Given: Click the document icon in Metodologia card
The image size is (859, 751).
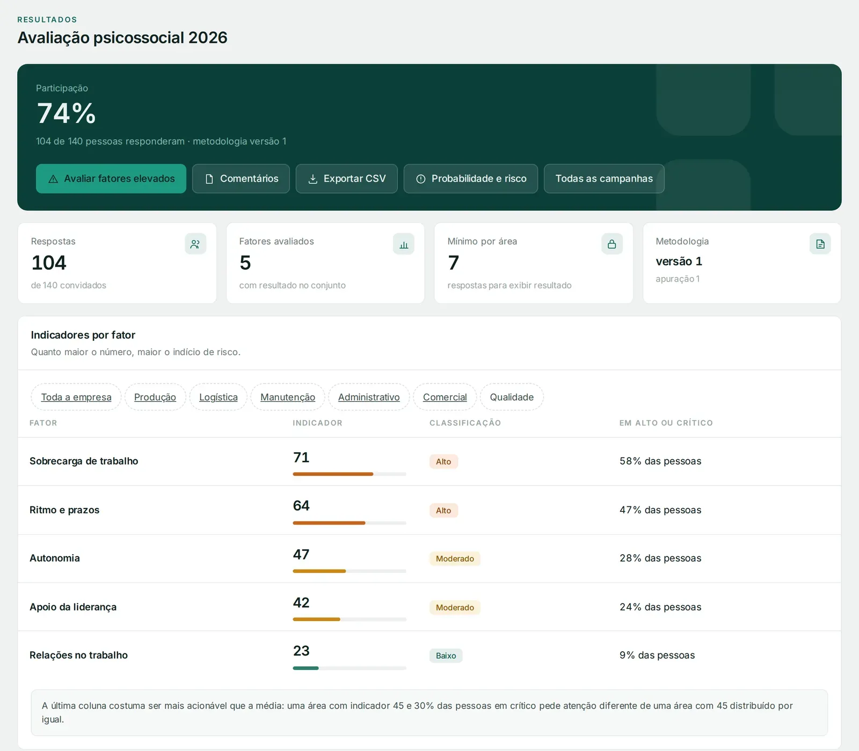Looking at the screenshot, I should tap(820, 244).
